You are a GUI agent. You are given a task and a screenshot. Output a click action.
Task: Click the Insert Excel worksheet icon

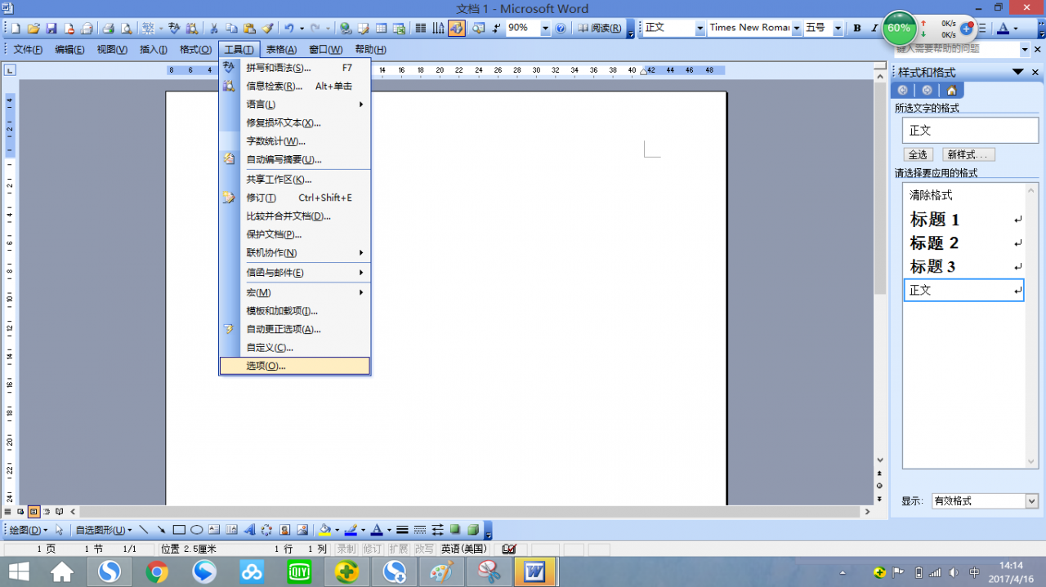point(400,29)
